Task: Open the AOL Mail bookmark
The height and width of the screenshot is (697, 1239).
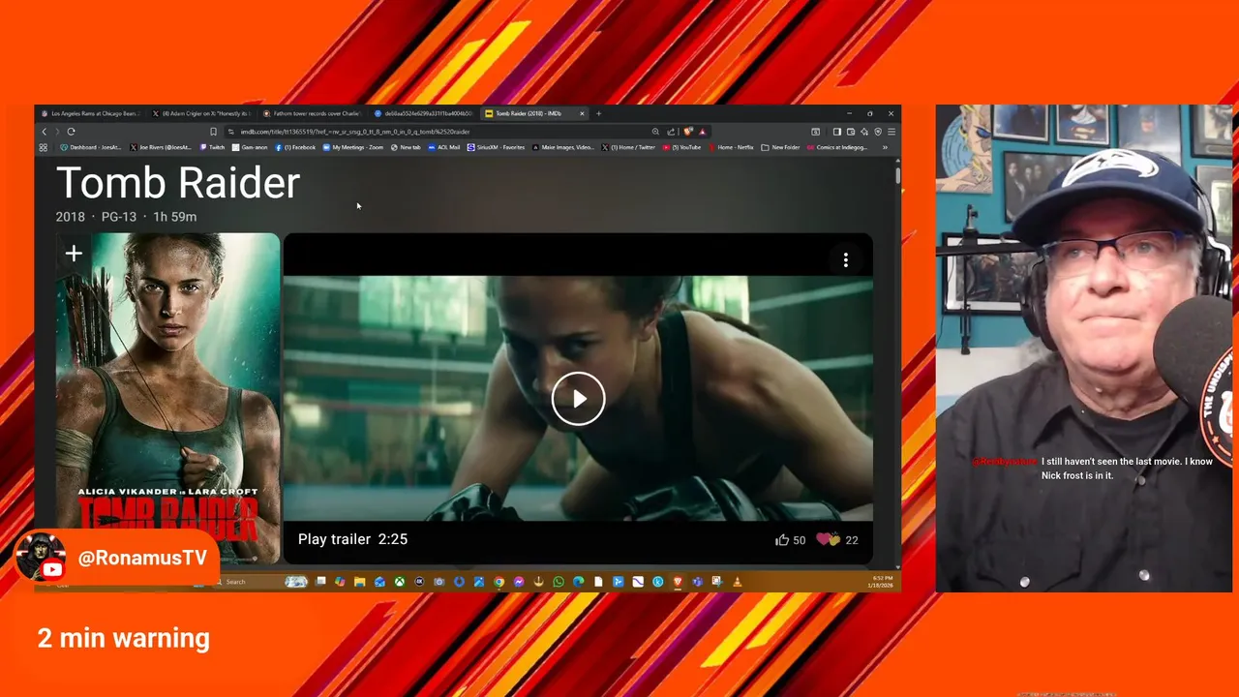Action: pos(443,147)
